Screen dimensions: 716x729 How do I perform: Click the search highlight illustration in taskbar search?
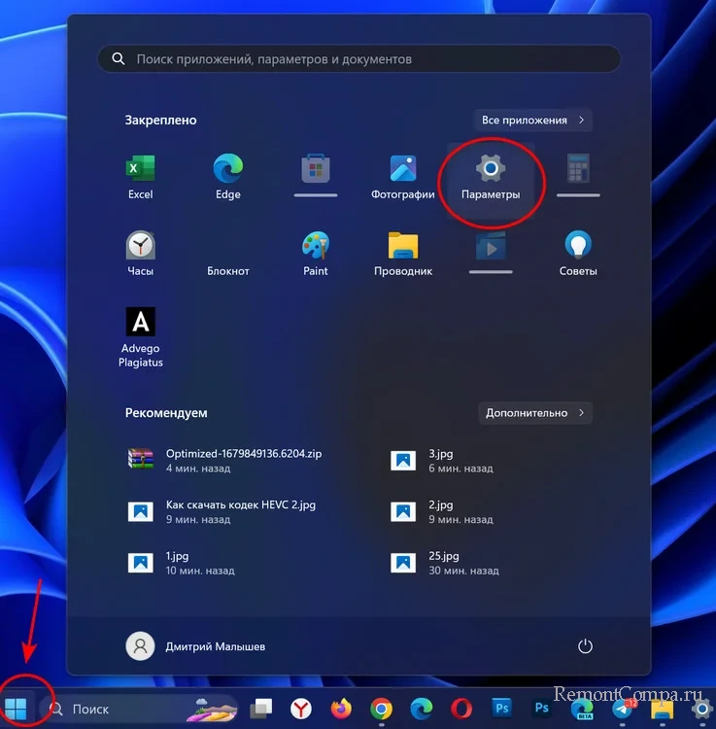pyautogui.click(x=213, y=710)
